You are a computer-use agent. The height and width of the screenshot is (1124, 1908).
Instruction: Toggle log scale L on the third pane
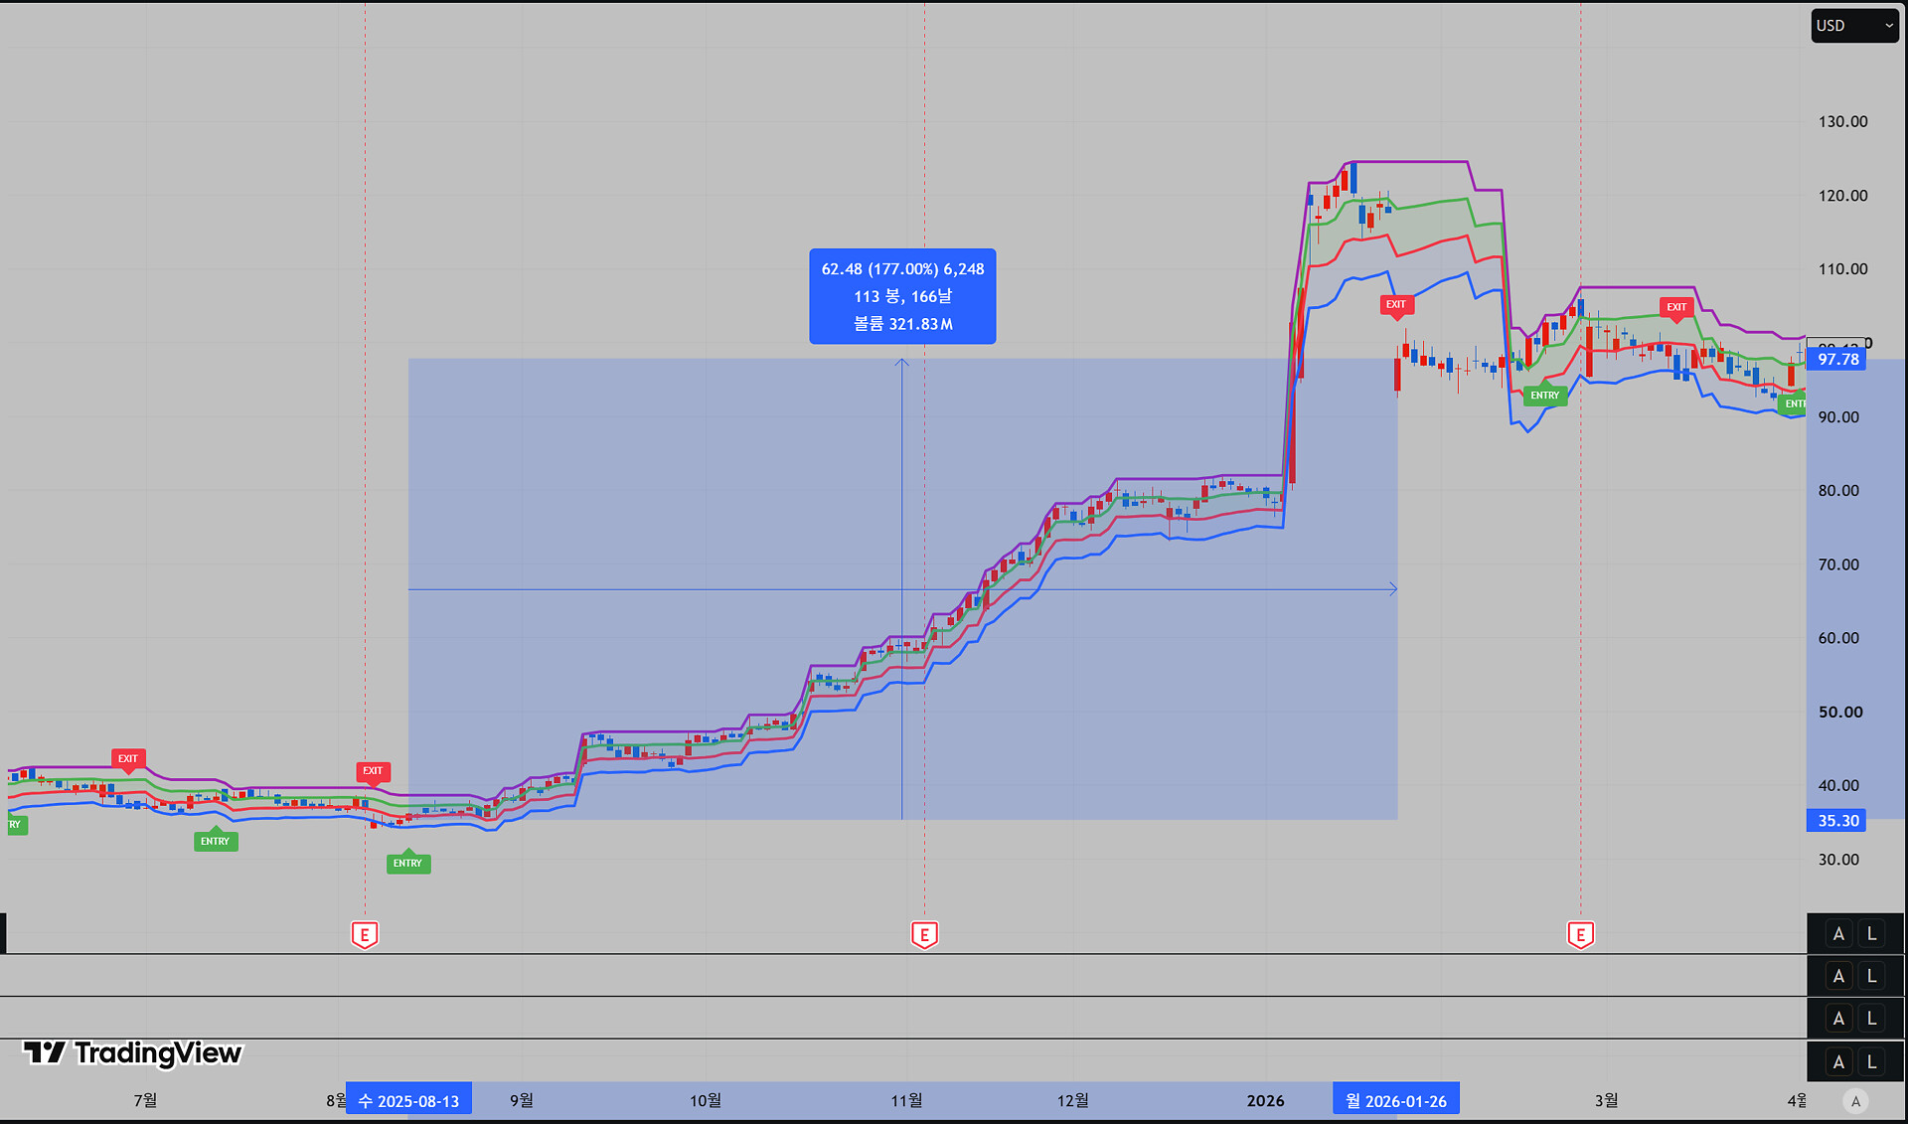pos(1872,1019)
